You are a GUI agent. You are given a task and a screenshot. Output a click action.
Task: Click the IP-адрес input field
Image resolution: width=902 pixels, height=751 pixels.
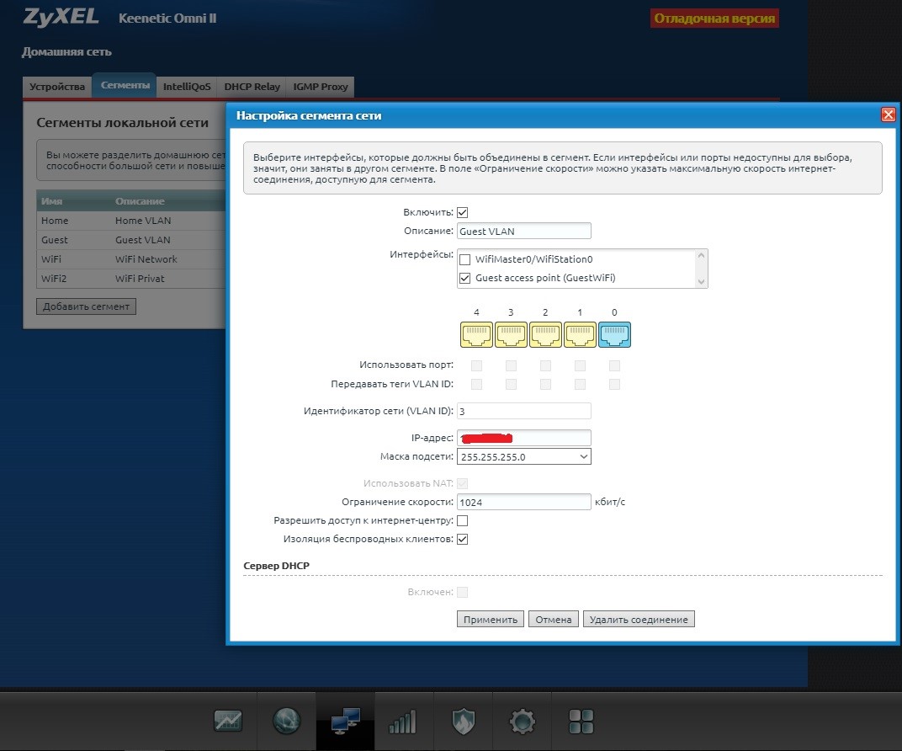524,438
